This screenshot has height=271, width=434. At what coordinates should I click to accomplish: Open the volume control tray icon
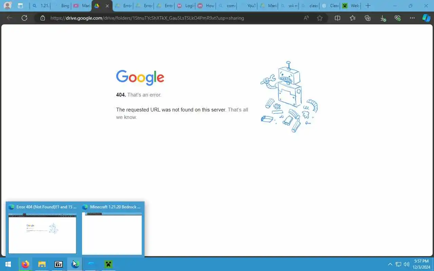coord(407,264)
